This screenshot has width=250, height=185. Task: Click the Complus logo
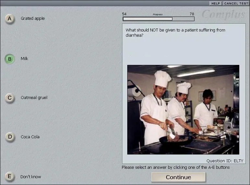[224, 14]
